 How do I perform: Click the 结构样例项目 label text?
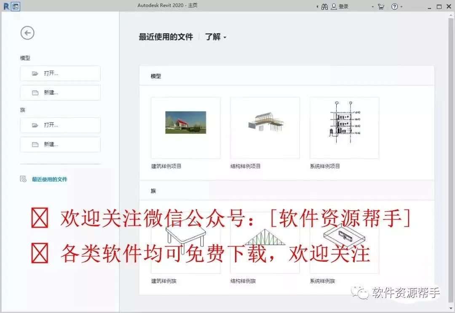246,166
